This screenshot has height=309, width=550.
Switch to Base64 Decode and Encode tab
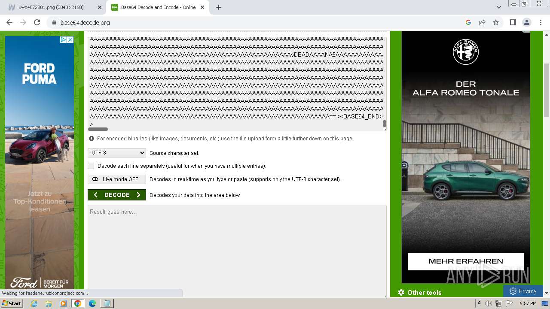[x=158, y=7]
